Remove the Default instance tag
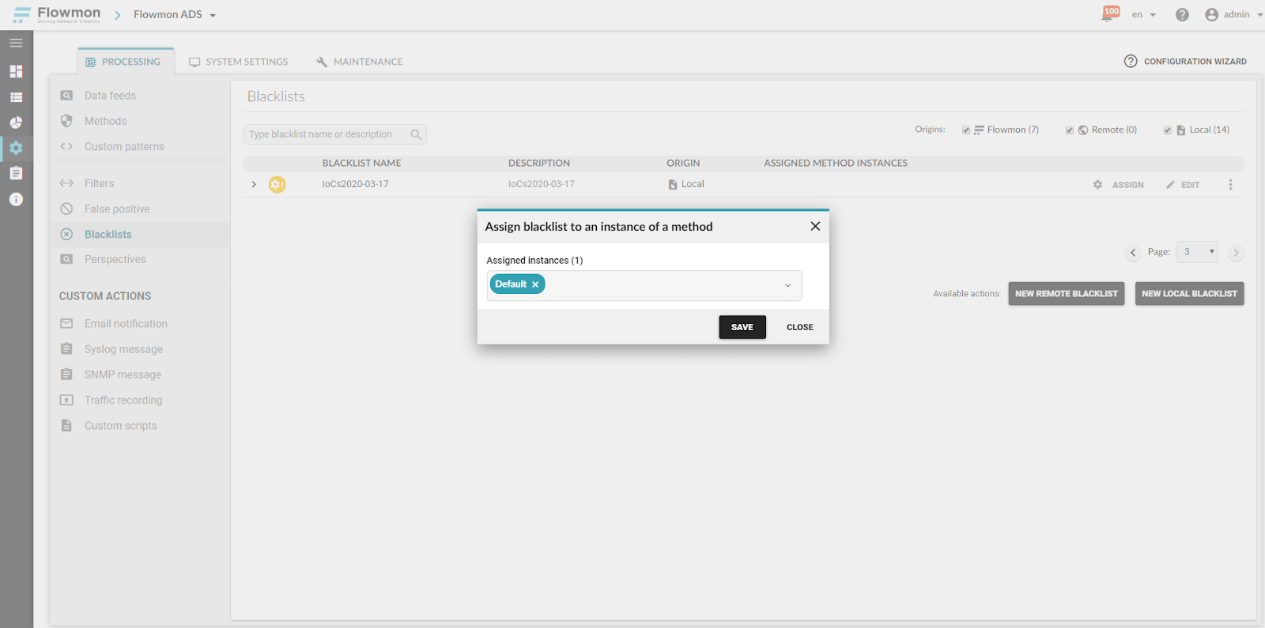 535,284
